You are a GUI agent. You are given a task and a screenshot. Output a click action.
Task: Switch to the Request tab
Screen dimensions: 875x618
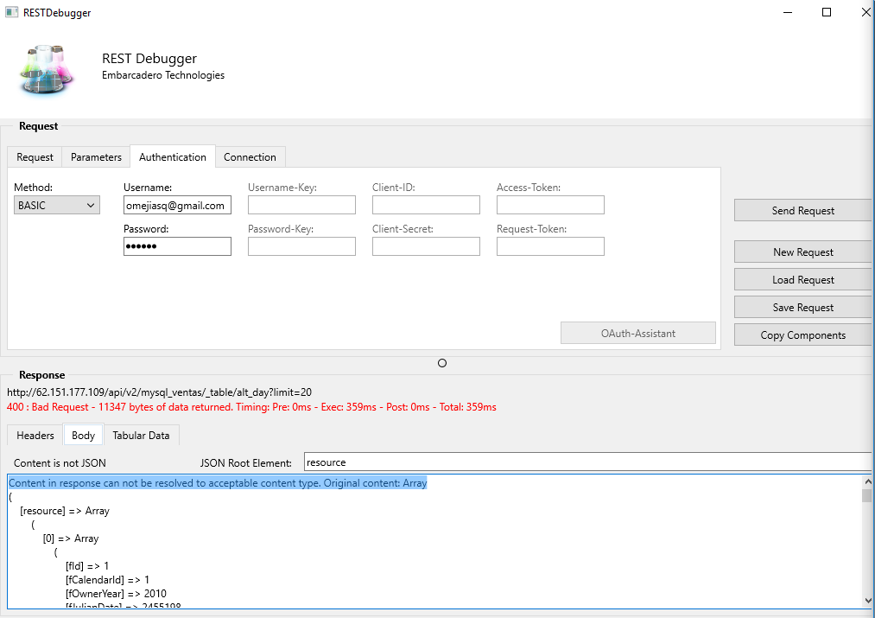tap(35, 156)
